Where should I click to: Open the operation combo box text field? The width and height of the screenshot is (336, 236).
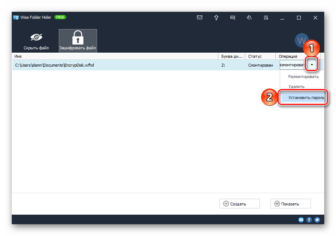[293, 65]
